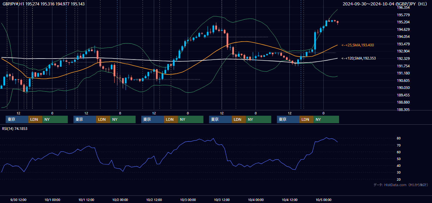The width and height of the screenshot is (432, 203).
Task: Click the HistData.com data source text
Action: 401,185
